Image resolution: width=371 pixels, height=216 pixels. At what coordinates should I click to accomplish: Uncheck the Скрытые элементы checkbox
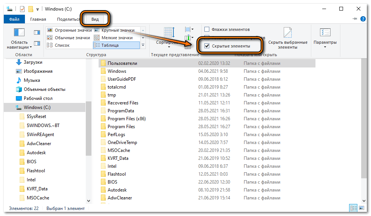207,46
